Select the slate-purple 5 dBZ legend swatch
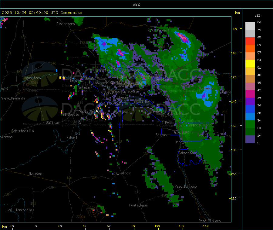 point(250,139)
